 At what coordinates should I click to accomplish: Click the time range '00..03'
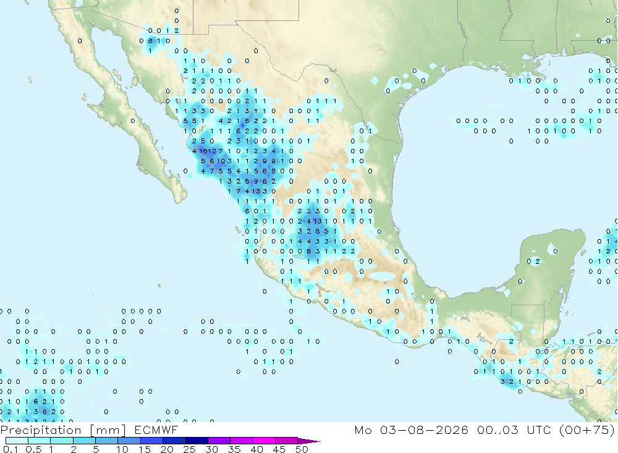[x=497, y=430]
